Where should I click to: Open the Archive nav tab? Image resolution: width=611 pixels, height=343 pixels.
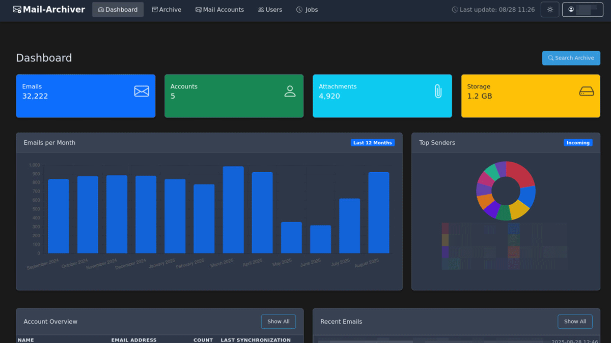(166, 10)
